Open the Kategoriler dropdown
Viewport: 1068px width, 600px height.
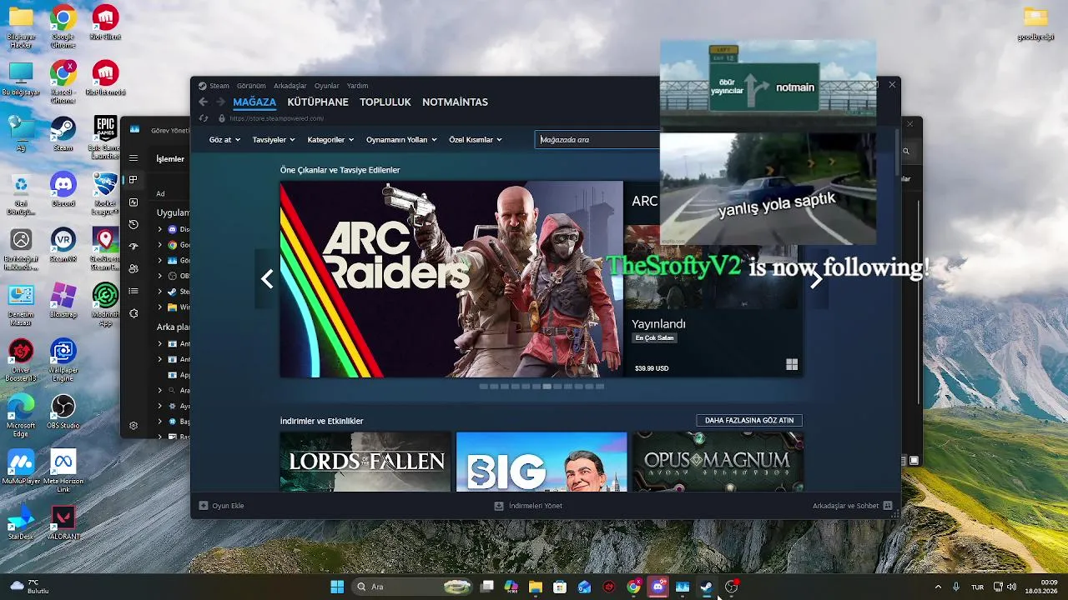pos(330,140)
